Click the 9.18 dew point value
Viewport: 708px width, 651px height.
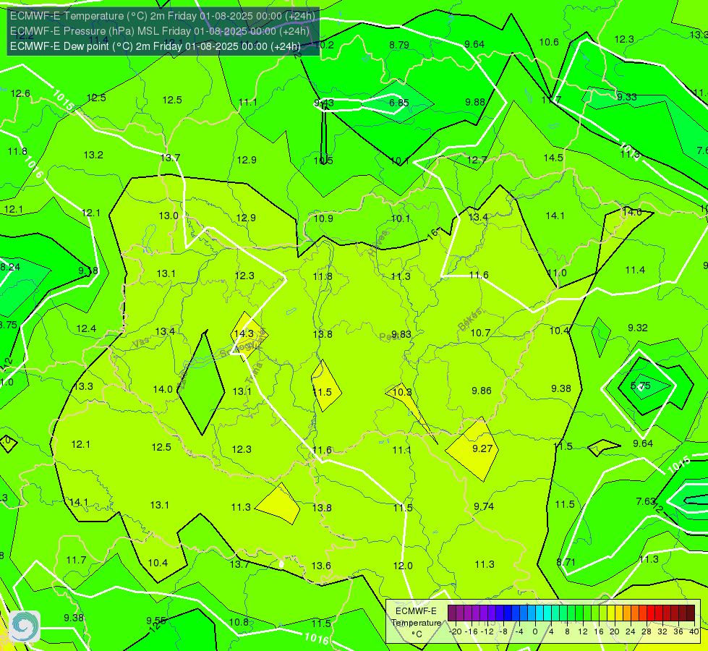click(x=88, y=271)
